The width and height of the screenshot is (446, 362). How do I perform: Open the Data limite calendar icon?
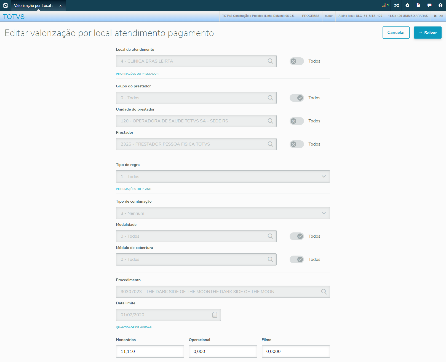point(215,315)
